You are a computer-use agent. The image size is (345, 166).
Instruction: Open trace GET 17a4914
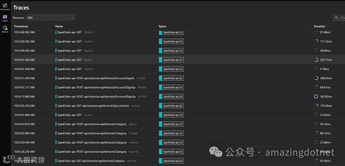coord(74,41)
